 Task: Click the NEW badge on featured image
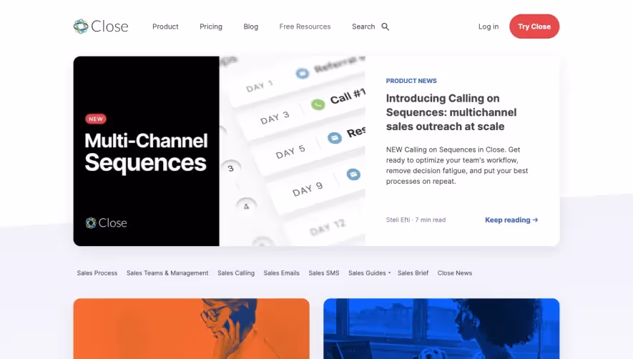96,119
